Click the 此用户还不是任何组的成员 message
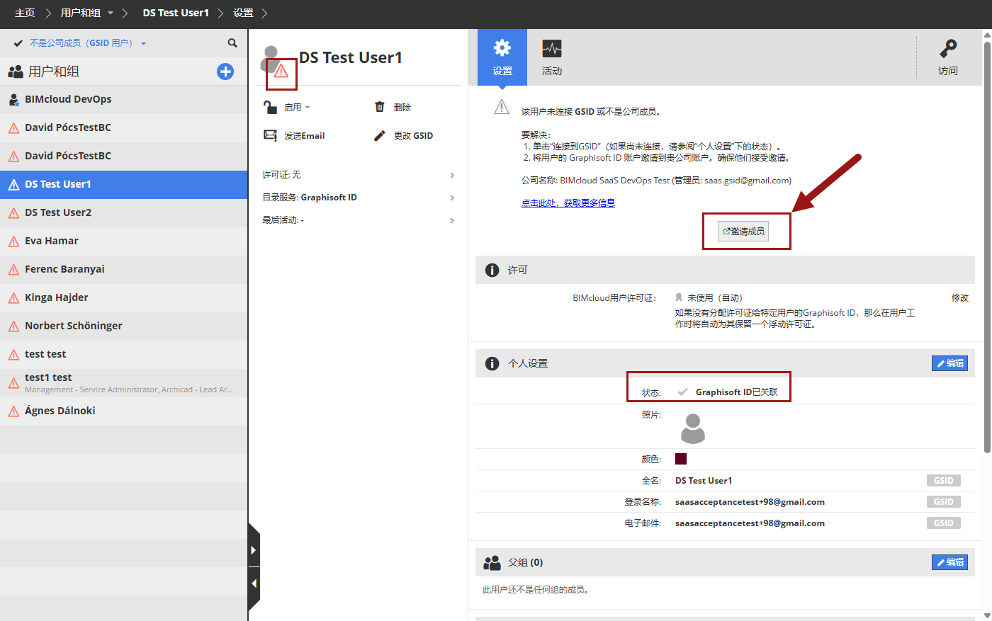Viewport: 992px width, 621px height. pyautogui.click(x=536, y=590)
